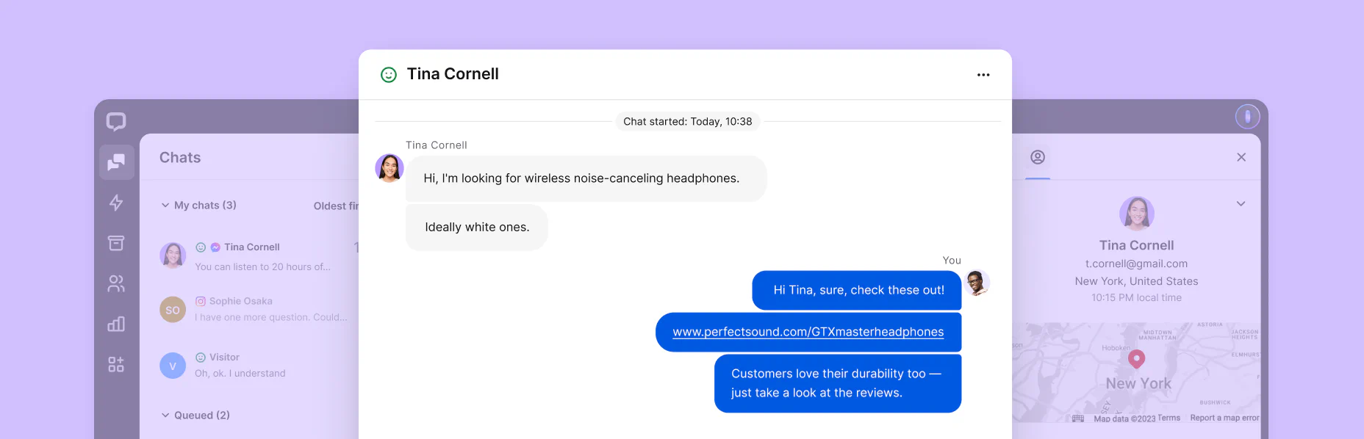Click the chat bubble logo at sidebar top
Viewport: 1364px width, 439px height.
(x=117, y=122)
